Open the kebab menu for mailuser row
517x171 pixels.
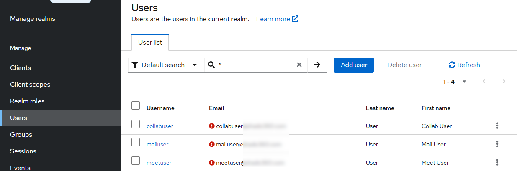497,144
